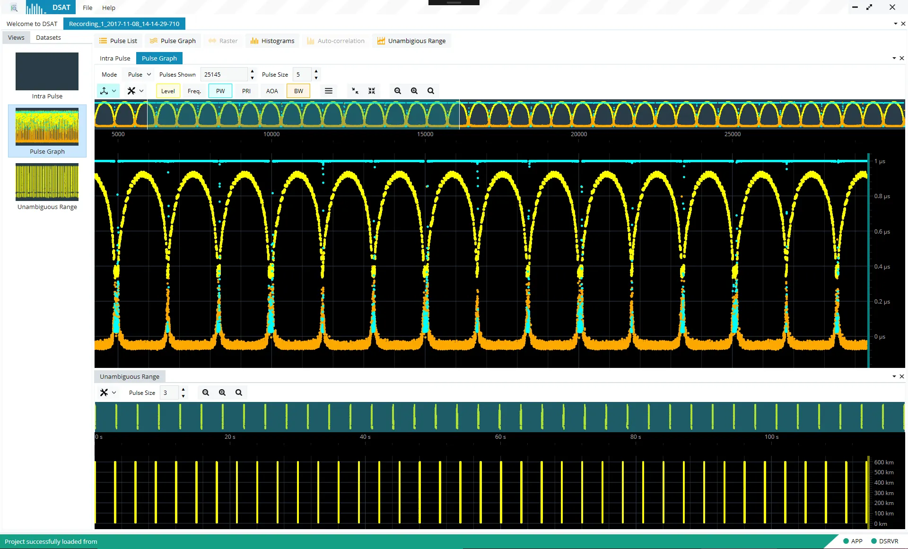Open the File menu
This screenshot has width=908, height=549.
pos(87,8)
